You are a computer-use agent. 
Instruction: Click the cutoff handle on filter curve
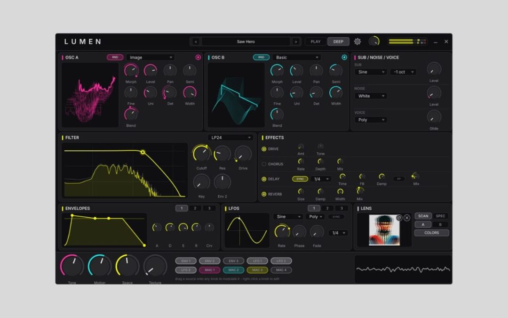pyautogui.click(x=143, y=152)
